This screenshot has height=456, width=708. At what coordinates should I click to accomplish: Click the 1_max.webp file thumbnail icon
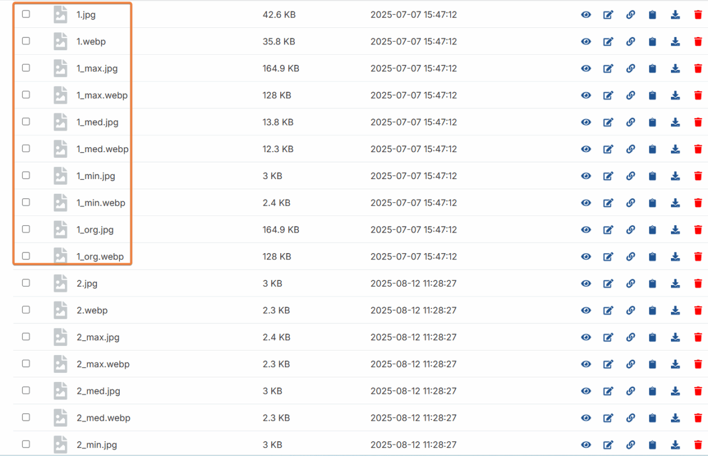point(60,95)
